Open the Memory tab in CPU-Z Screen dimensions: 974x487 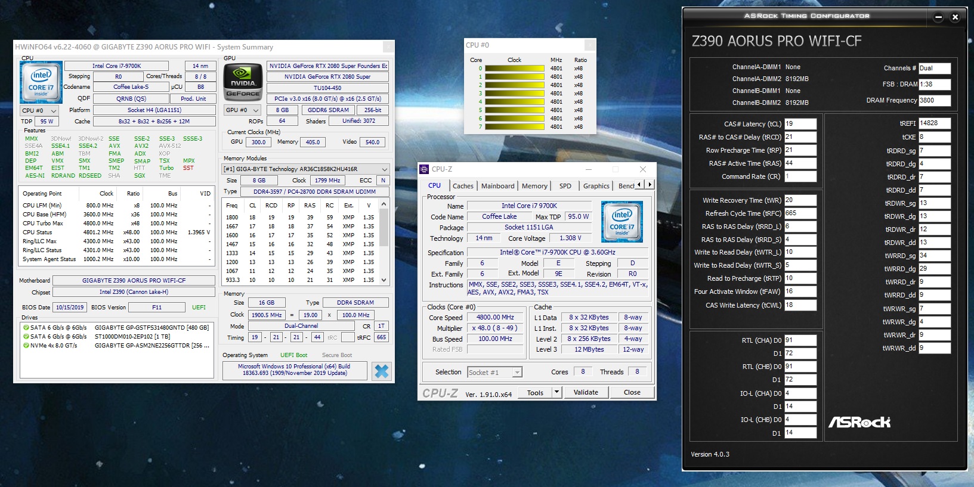pos(534,186)
